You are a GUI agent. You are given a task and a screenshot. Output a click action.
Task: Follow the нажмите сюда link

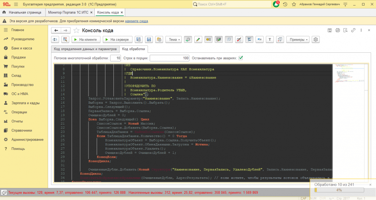[136, 21]
